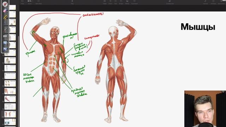
Task: Select the yellow highlighter annotation tool
Action: [5, 17]
